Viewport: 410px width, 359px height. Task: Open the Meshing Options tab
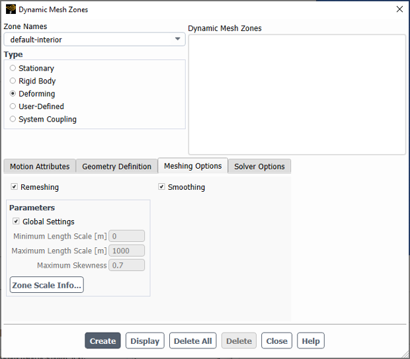[x=193, y=166]
